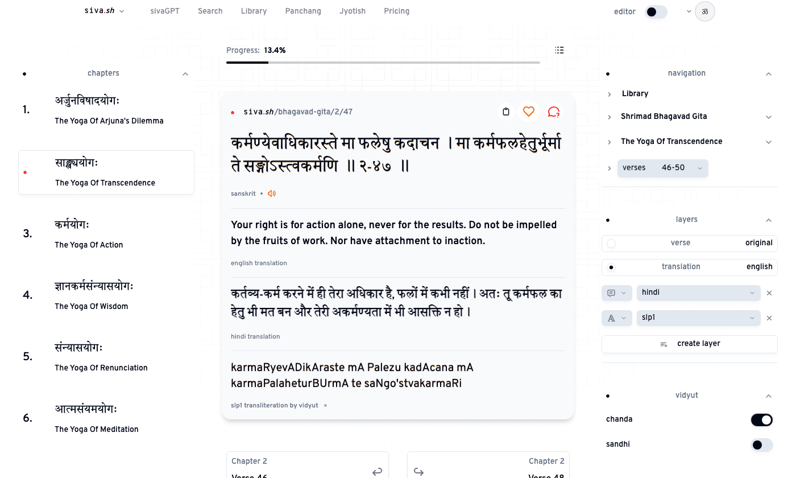Screen dimensions: 796x478
Task: Open the verse chat question icon
Action: point(554,112)
